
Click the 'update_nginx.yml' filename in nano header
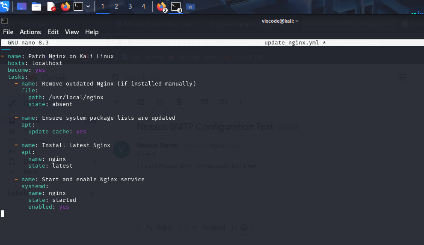pyautogui.click(x=292, y=43)
